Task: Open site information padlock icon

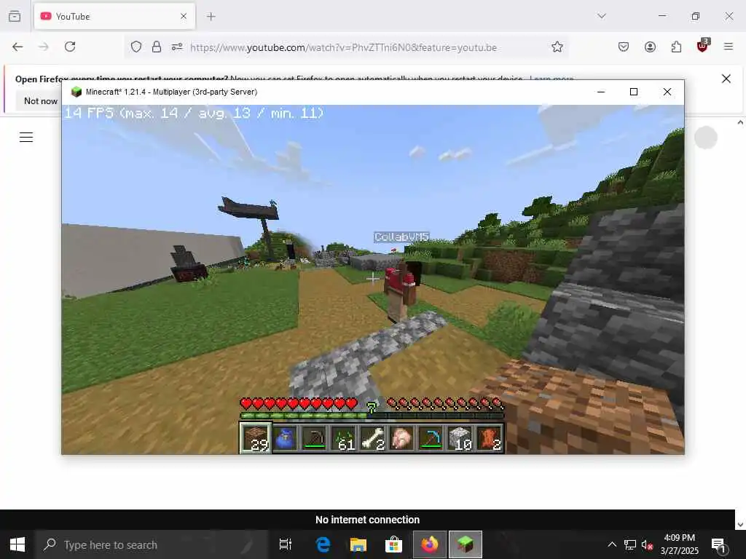Action: 156,47
